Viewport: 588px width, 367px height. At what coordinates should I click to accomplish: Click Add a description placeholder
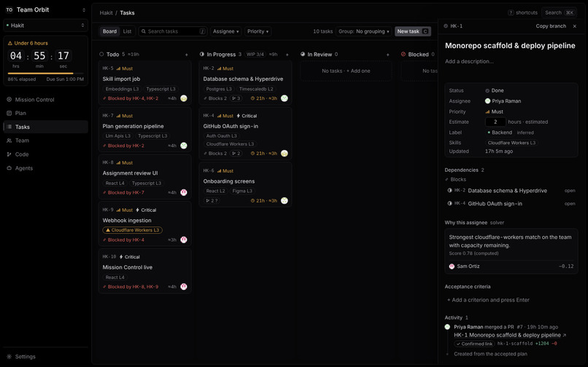pyautogui.click(x=469, y=61)
